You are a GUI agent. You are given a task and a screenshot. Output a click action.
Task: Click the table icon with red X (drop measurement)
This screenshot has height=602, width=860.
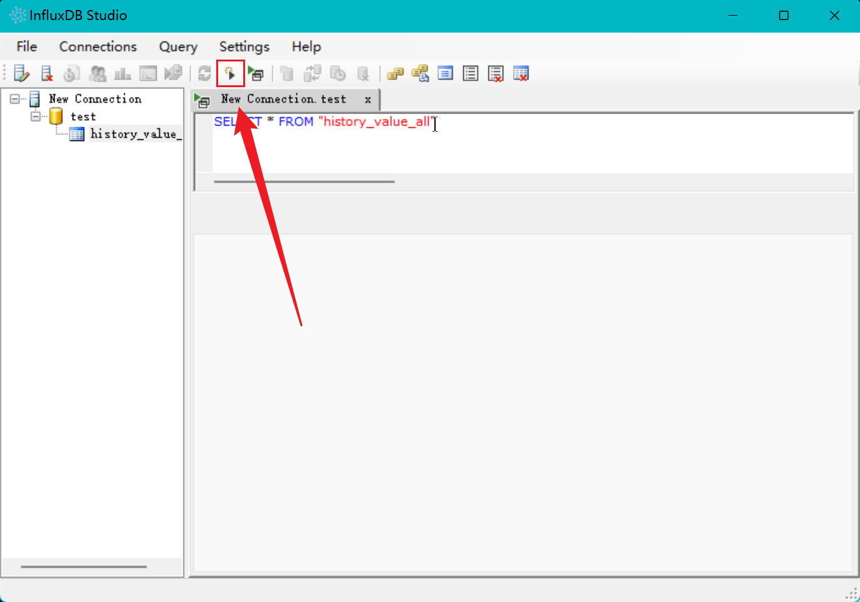[x=521, y=73]
